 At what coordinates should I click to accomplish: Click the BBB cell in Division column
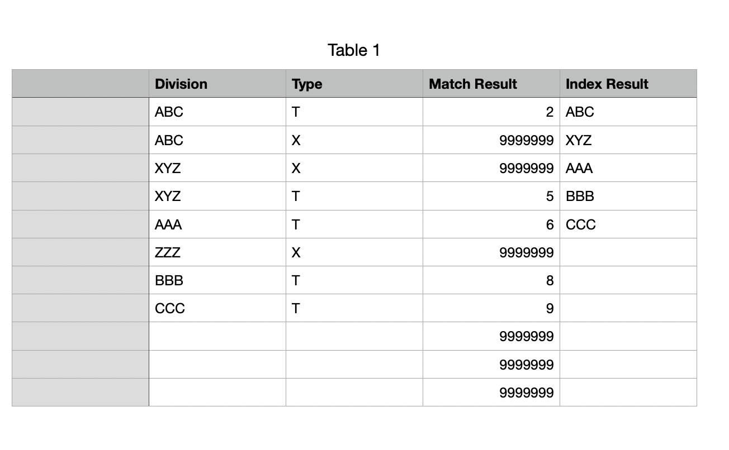[x=217, y=280]
